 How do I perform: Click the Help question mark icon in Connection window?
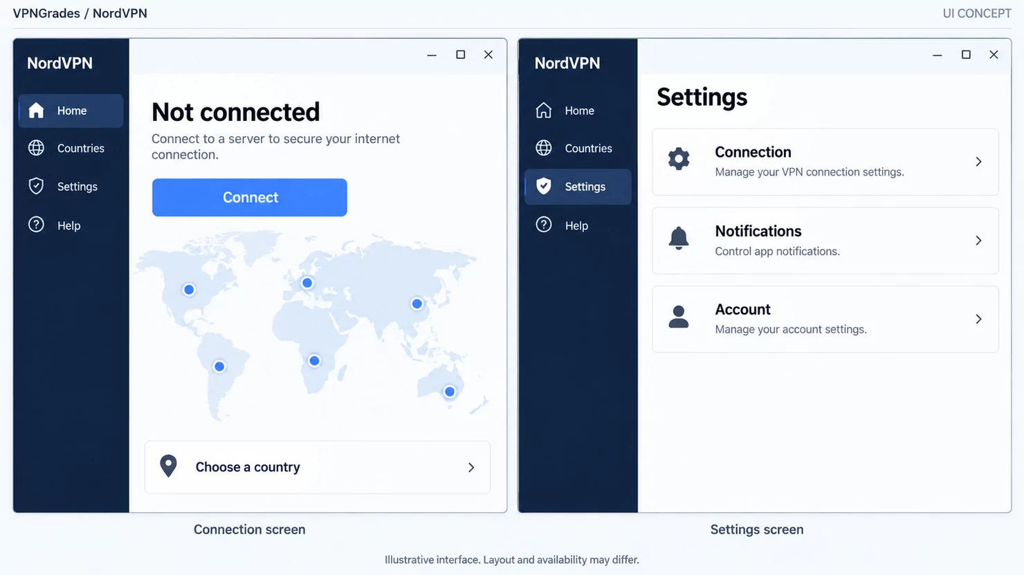[36, 225]
